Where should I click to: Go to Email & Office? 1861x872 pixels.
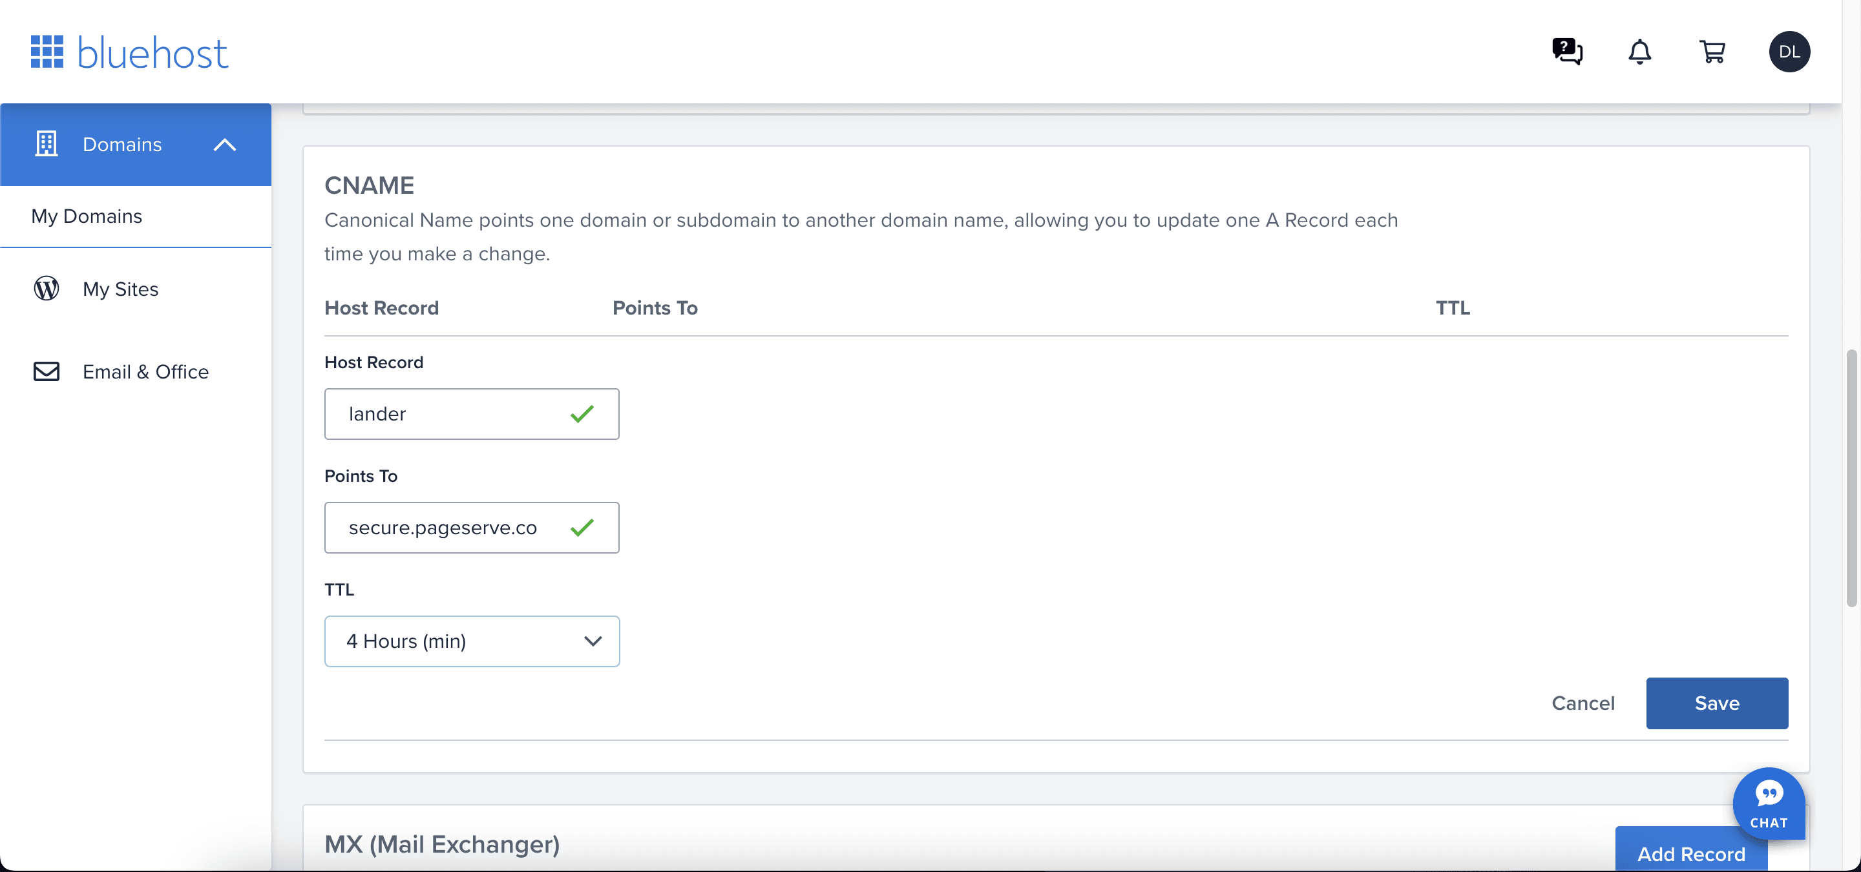tap(145, 372)
